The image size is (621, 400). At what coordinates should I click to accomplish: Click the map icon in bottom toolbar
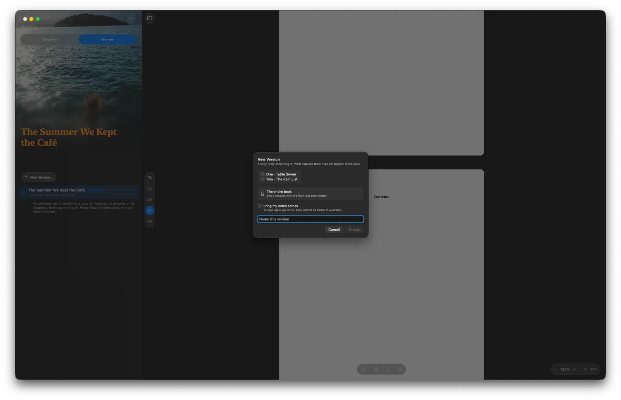363,369
